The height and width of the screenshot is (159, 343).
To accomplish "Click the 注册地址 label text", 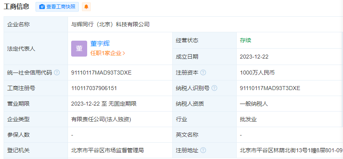I will [x=187, y=150].
